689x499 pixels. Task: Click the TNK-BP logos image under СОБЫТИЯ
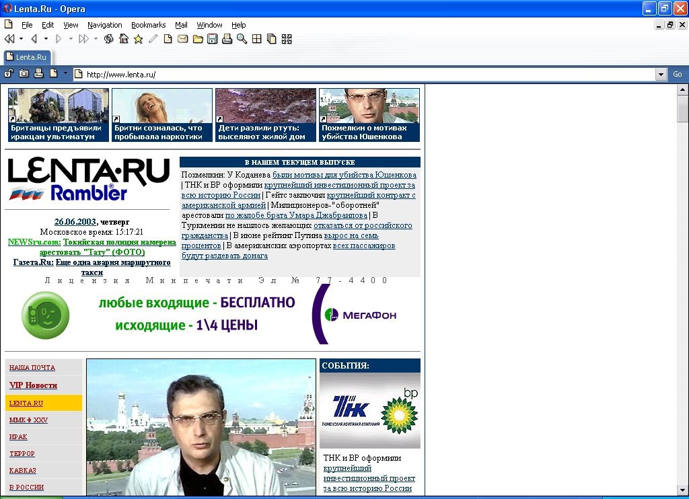370,410
